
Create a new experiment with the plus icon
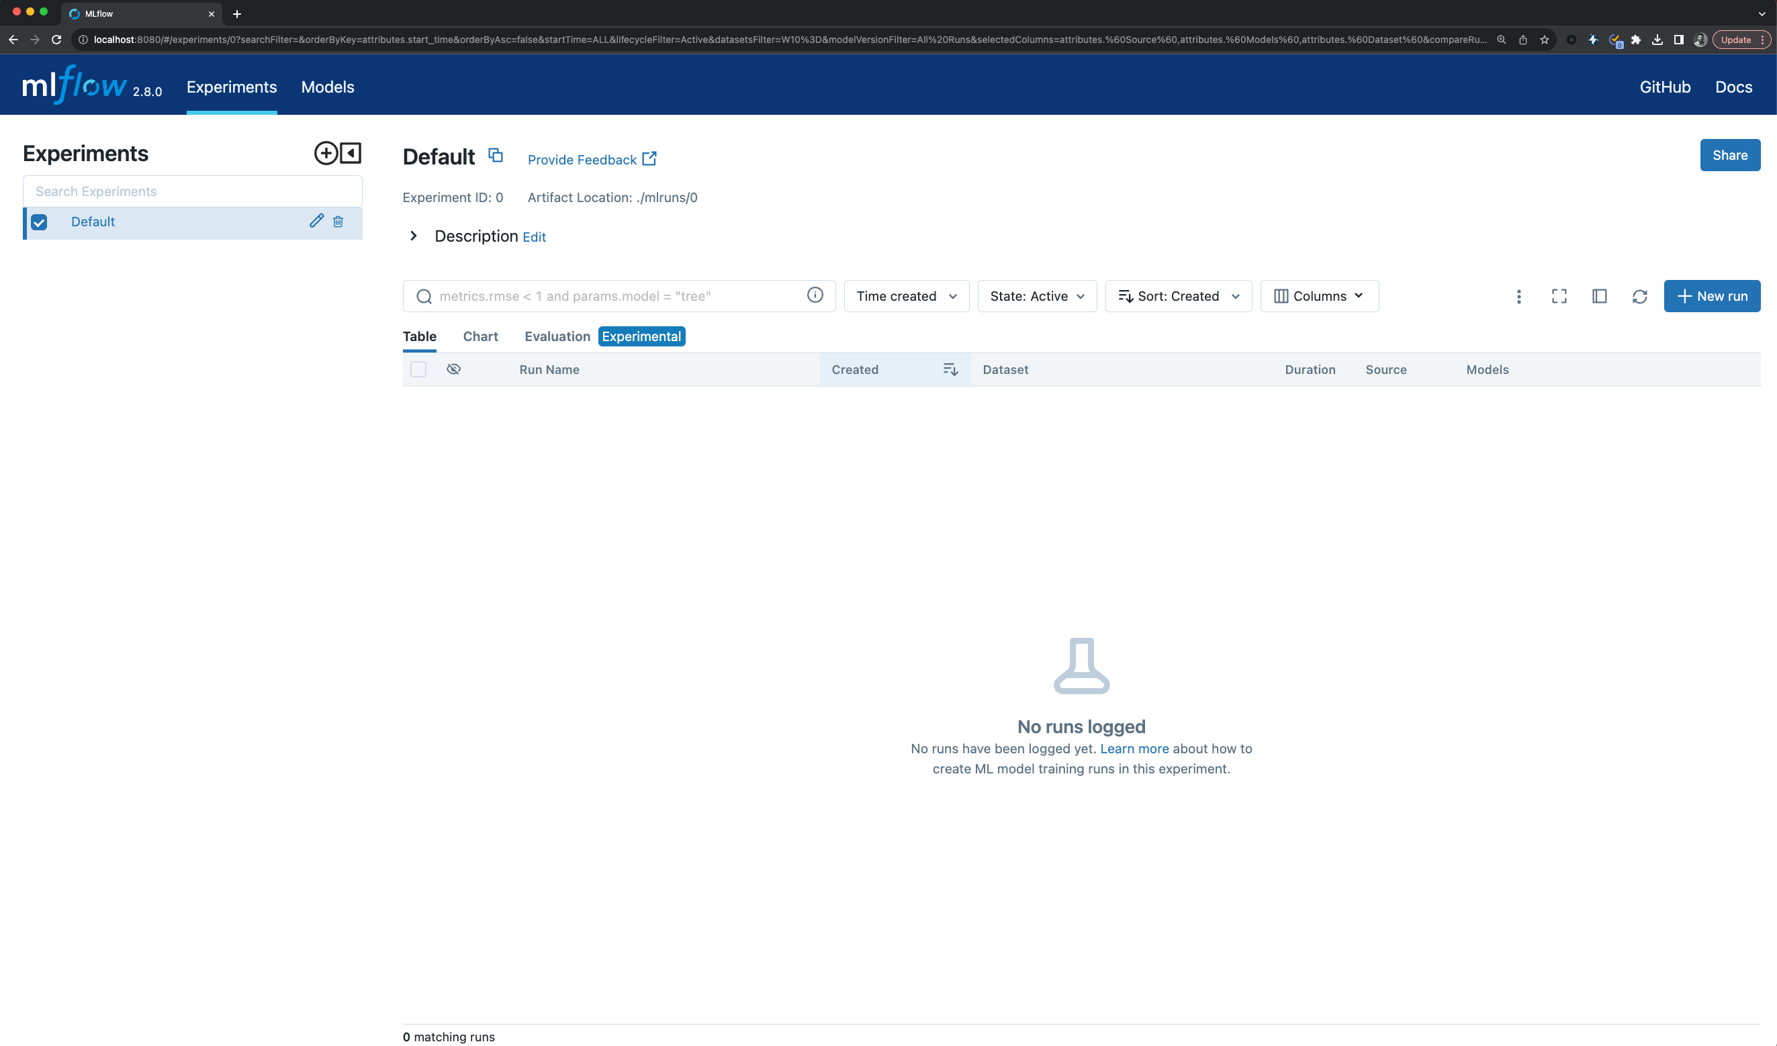coord(325,153)
